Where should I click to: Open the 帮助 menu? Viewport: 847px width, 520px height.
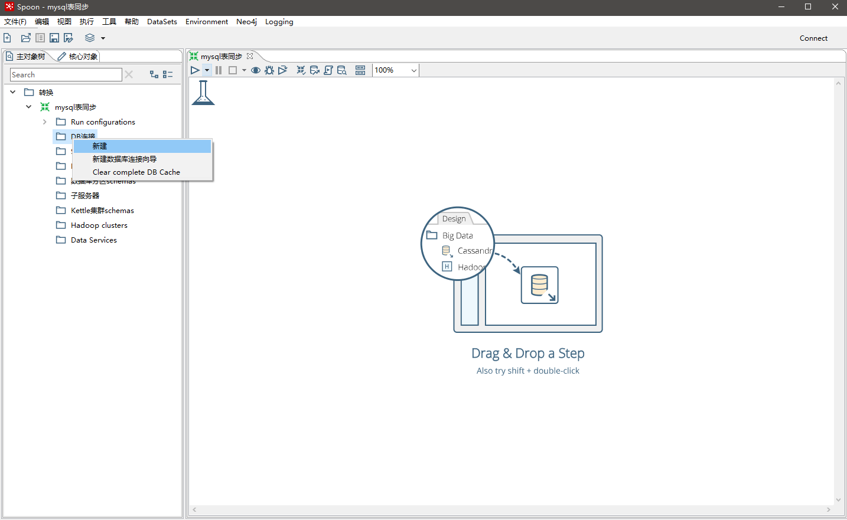132,22
